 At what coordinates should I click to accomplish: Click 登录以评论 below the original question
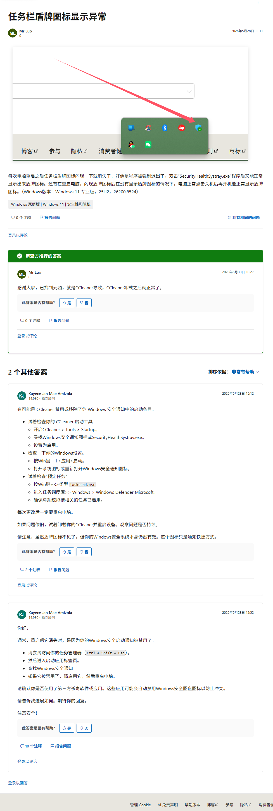(x=18, y=235)
